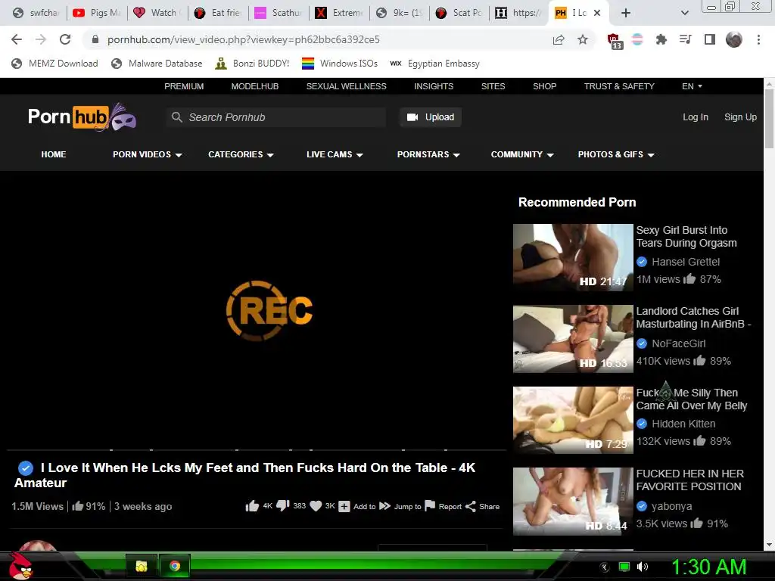Open the Egyptian Embassy bookmark
This screenshot has width=775, height=581.
[x=434, y=64]
